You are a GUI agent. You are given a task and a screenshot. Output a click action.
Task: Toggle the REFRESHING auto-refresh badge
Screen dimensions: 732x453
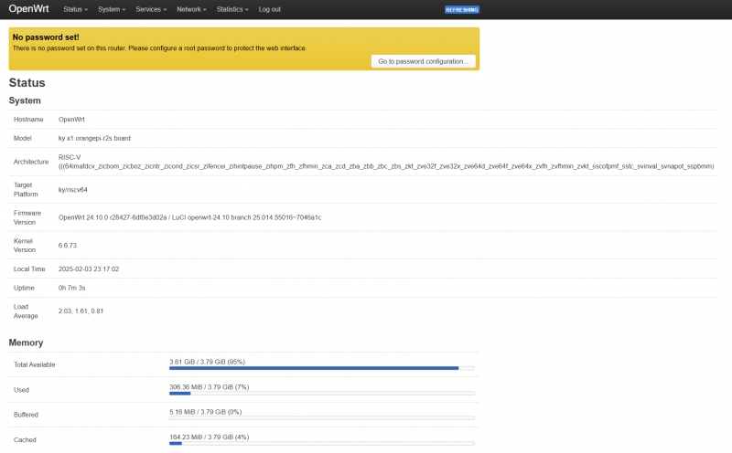[462, 10]
